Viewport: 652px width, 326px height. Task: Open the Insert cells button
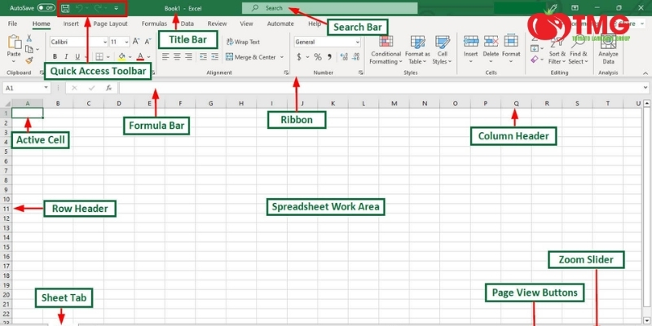[x=471, y=50]
